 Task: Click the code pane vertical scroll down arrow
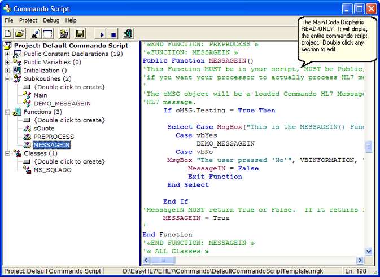[369, 252]
